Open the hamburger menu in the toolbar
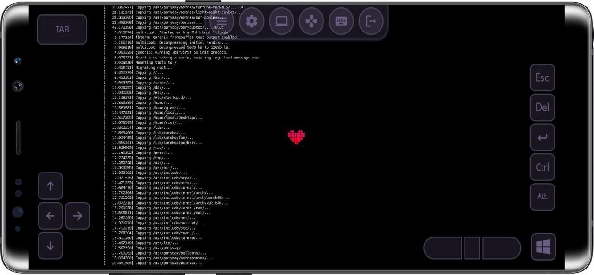 pos(222,21)
